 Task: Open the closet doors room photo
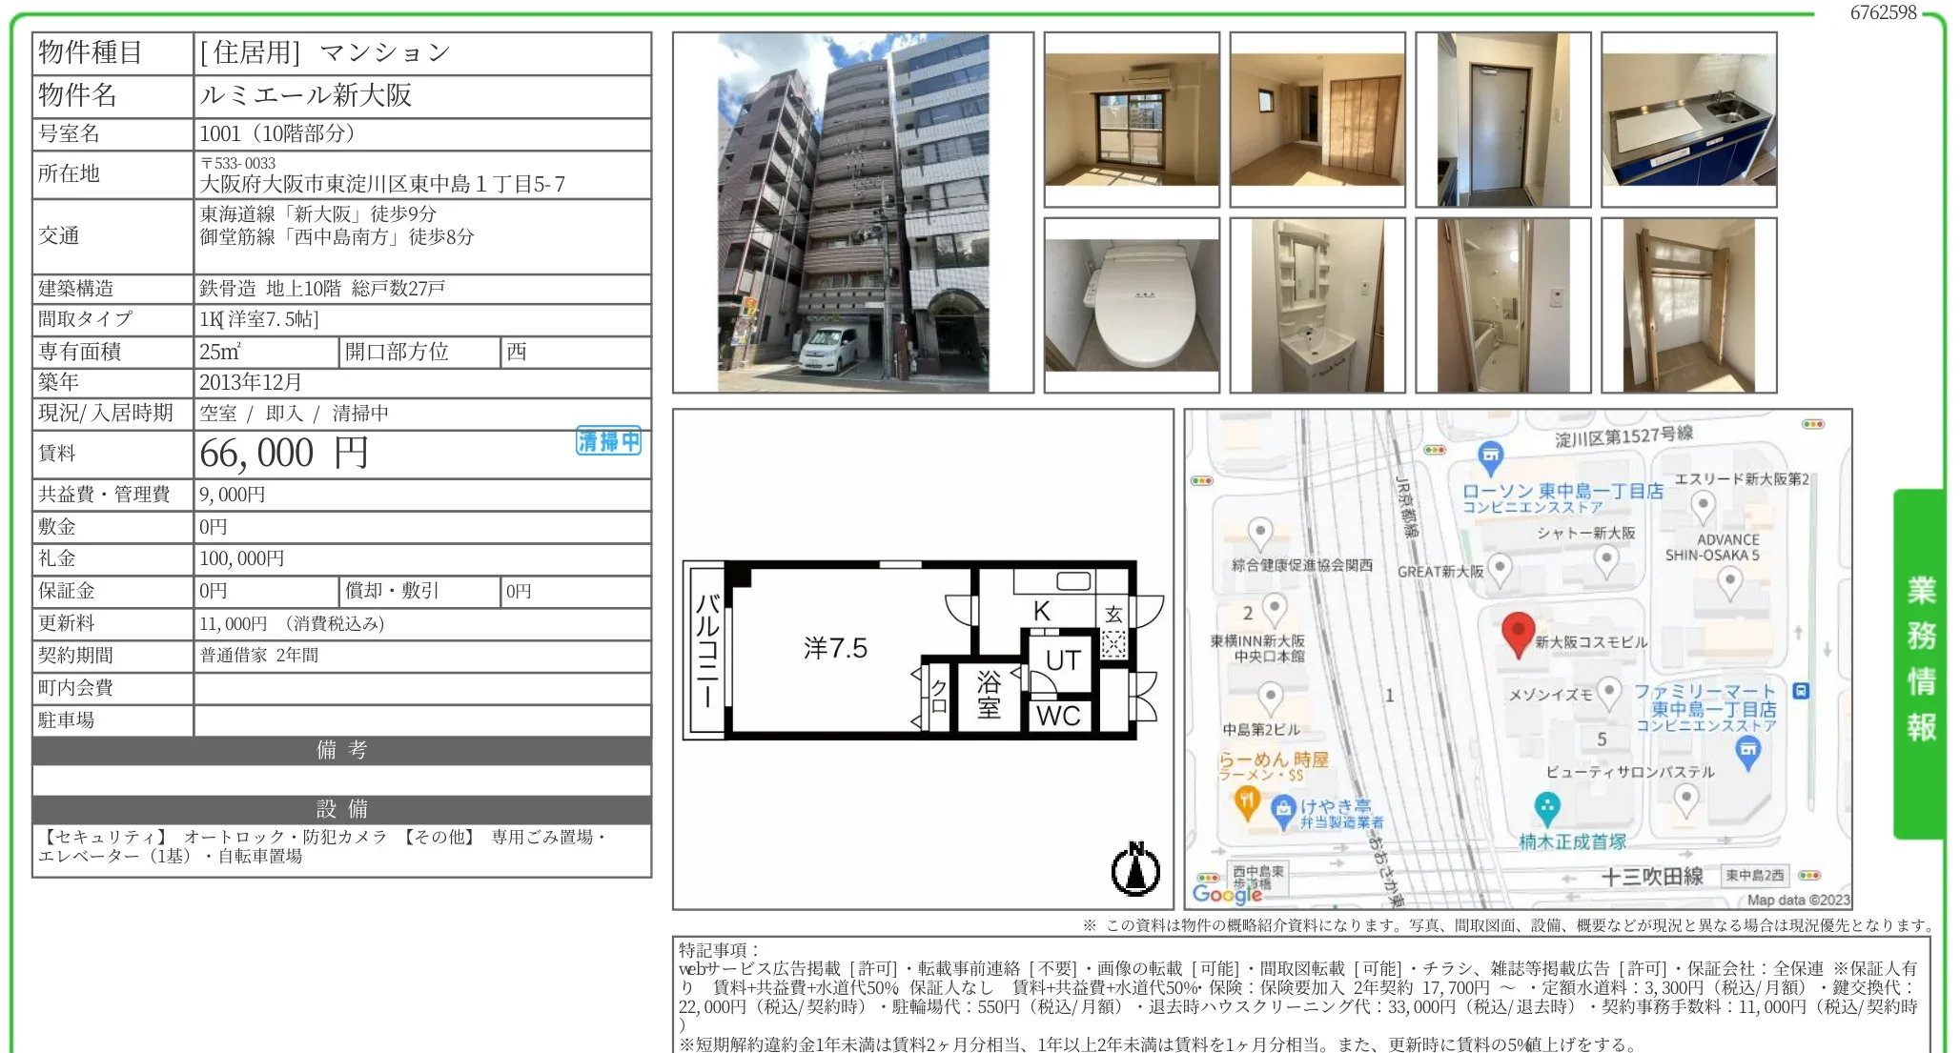[x=1317, y=119]
